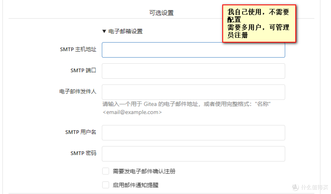Click the 值 circle watermark icon
The height and width of the screenshot is (194, 331).
[x=295, y=187]
